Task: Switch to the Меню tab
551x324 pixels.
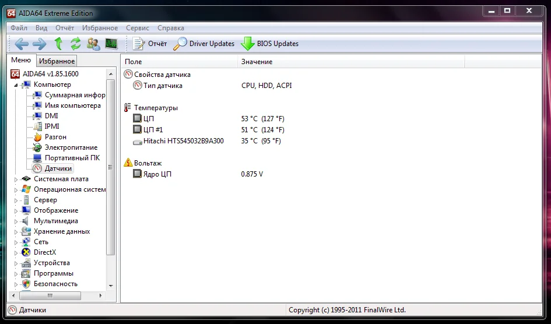Action: [21, 60]
